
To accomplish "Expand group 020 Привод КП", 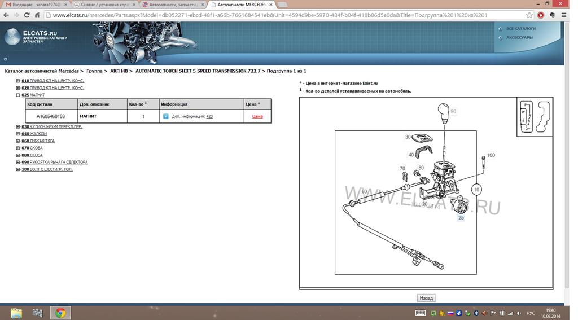I will [17, 87].
